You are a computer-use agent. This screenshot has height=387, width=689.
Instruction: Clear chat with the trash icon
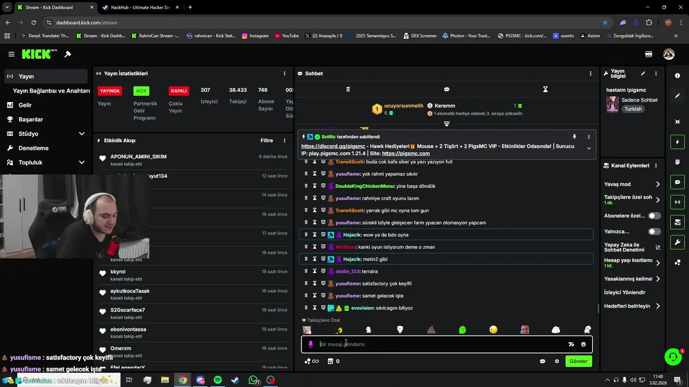(348, 89)
